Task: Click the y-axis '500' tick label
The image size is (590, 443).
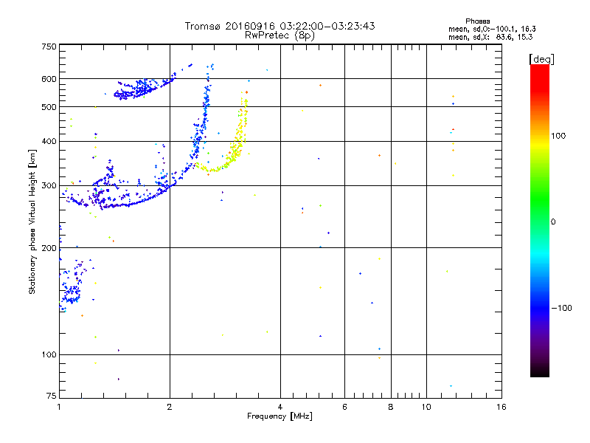Action: (x=49, y=107)
